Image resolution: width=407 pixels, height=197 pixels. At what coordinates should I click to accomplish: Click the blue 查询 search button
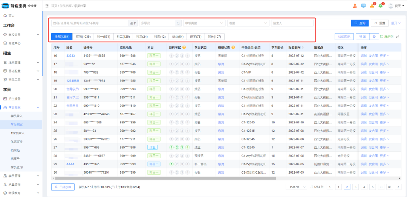[x=360, y=23]
